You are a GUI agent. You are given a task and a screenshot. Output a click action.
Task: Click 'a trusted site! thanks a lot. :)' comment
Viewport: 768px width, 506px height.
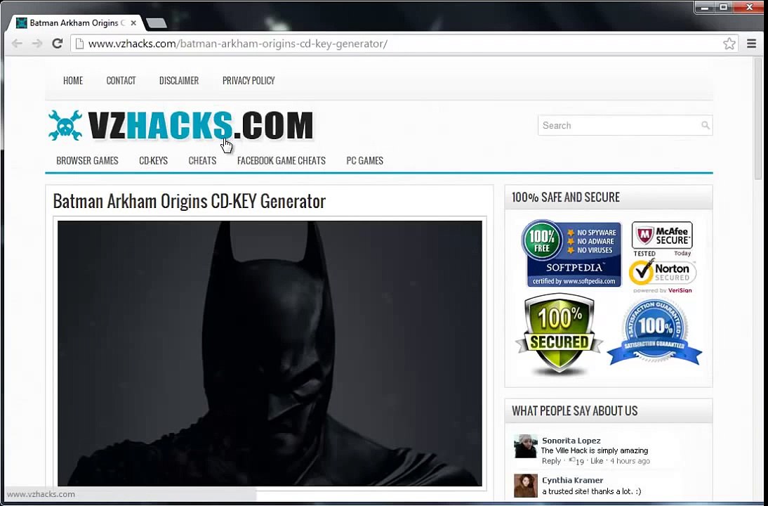click(x=592, y=491)
